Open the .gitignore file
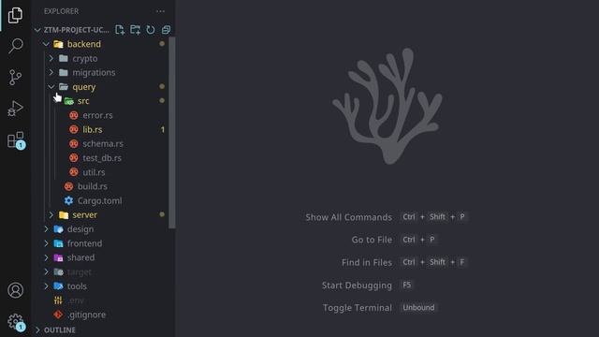The image size is (599, 337). (87, 315)
